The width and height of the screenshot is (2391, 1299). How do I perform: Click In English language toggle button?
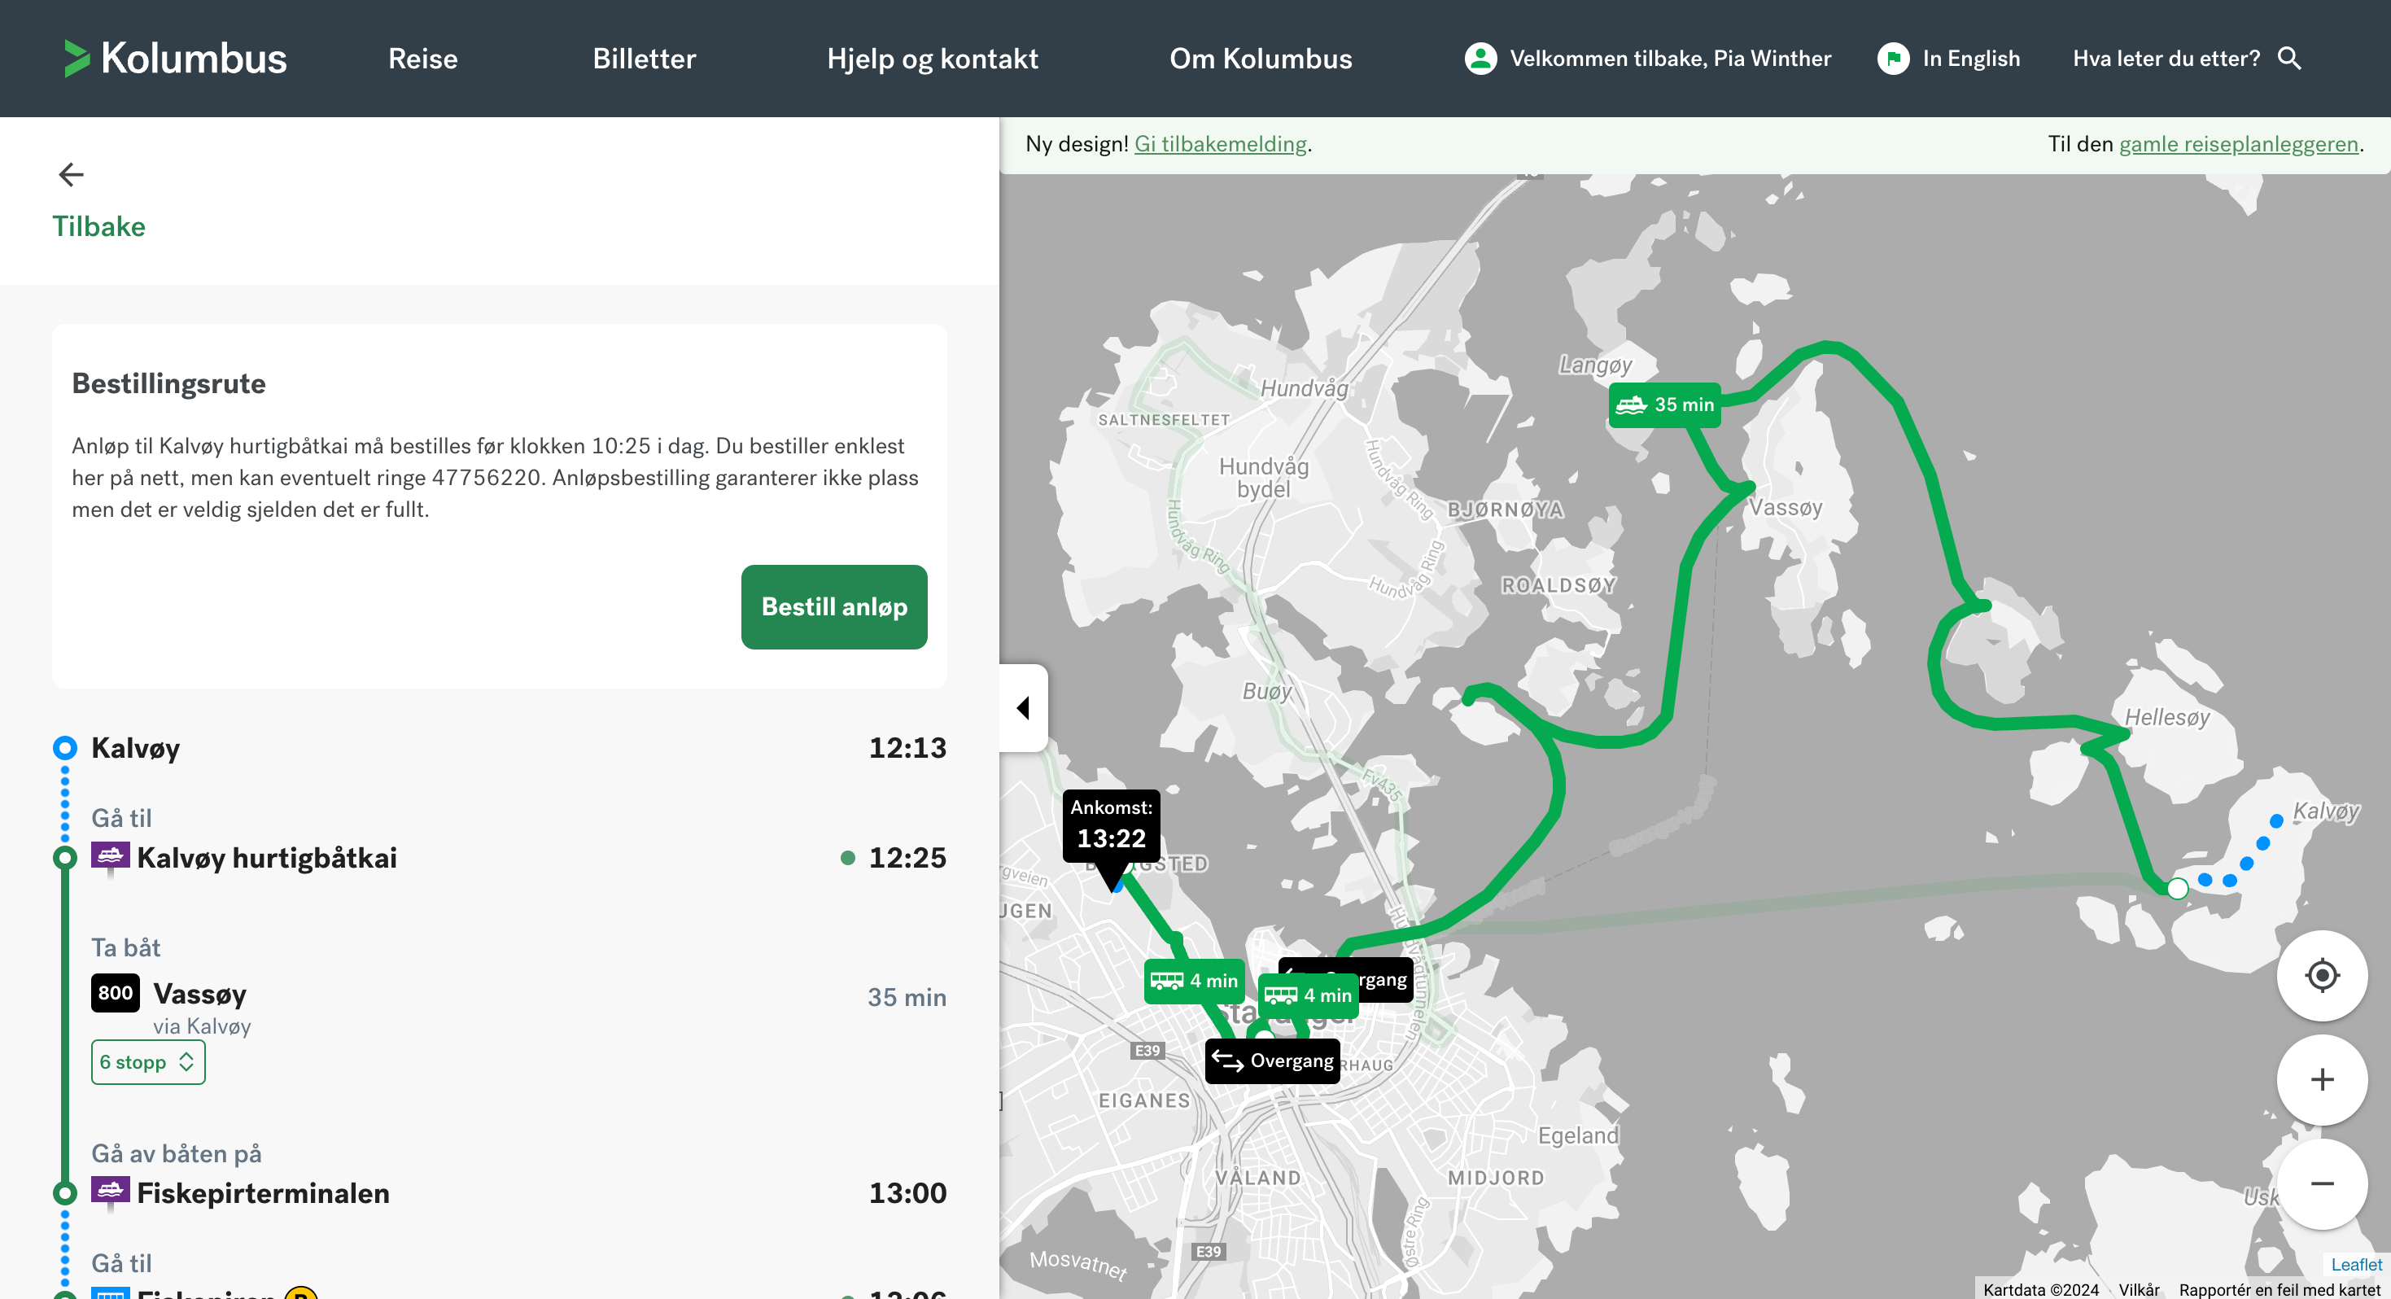click(1947, 58)
